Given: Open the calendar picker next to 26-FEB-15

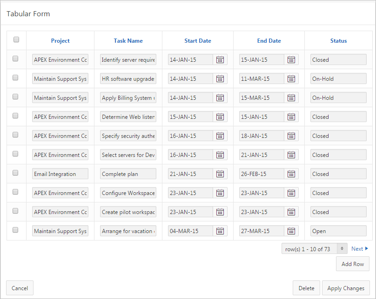Looking at the screenshot, I should (x=291, y=174).
